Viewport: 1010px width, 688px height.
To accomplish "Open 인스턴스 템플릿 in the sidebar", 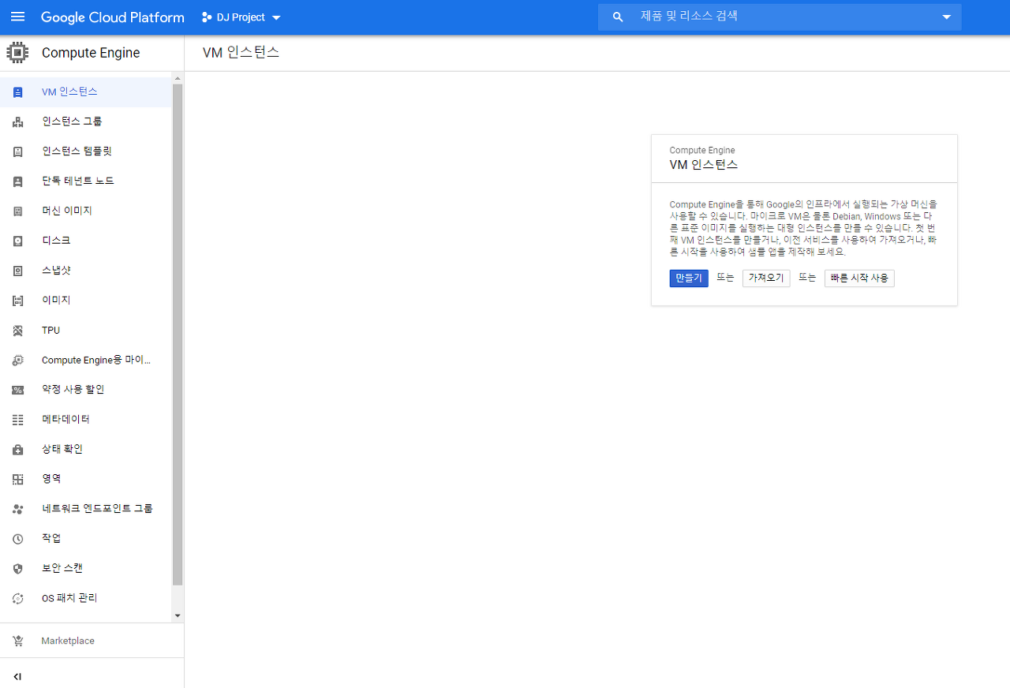I will pyautogui.click(x=86, y=151).
